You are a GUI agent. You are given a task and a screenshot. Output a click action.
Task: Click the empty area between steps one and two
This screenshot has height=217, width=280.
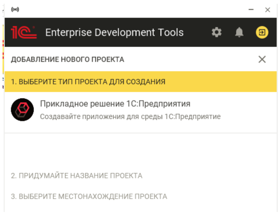(x=137, y=149)
